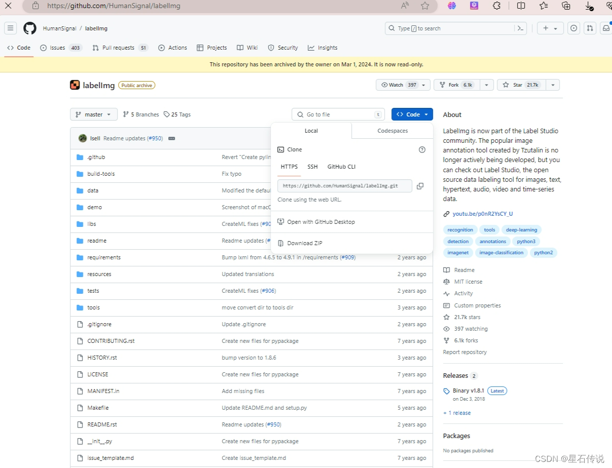
Task: Focus the Go to file search field
Action: click(x=338, y=114)
